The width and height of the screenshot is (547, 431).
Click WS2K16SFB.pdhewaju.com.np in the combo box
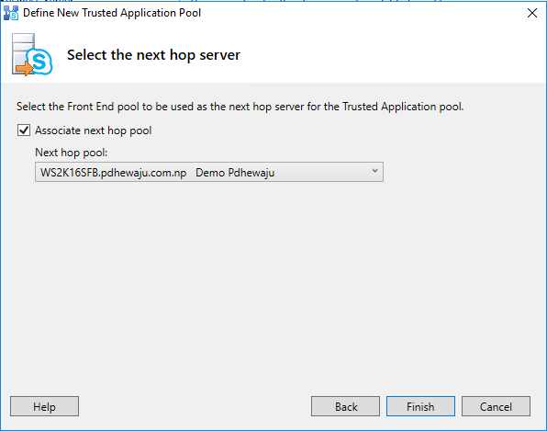tap(114, 173)
